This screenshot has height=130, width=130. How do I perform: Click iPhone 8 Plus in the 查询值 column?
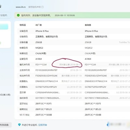click(91, 31)
